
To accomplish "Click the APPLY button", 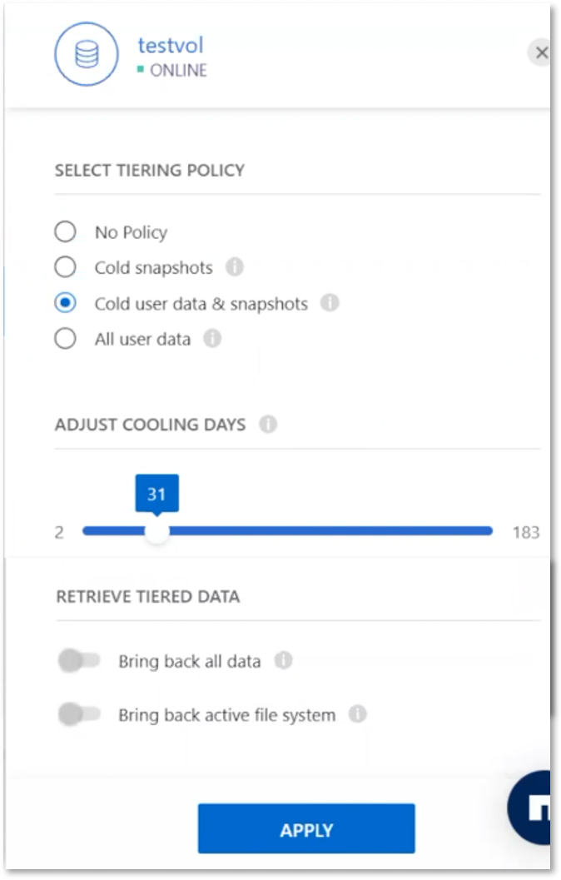I will click(x=306, y=828).
